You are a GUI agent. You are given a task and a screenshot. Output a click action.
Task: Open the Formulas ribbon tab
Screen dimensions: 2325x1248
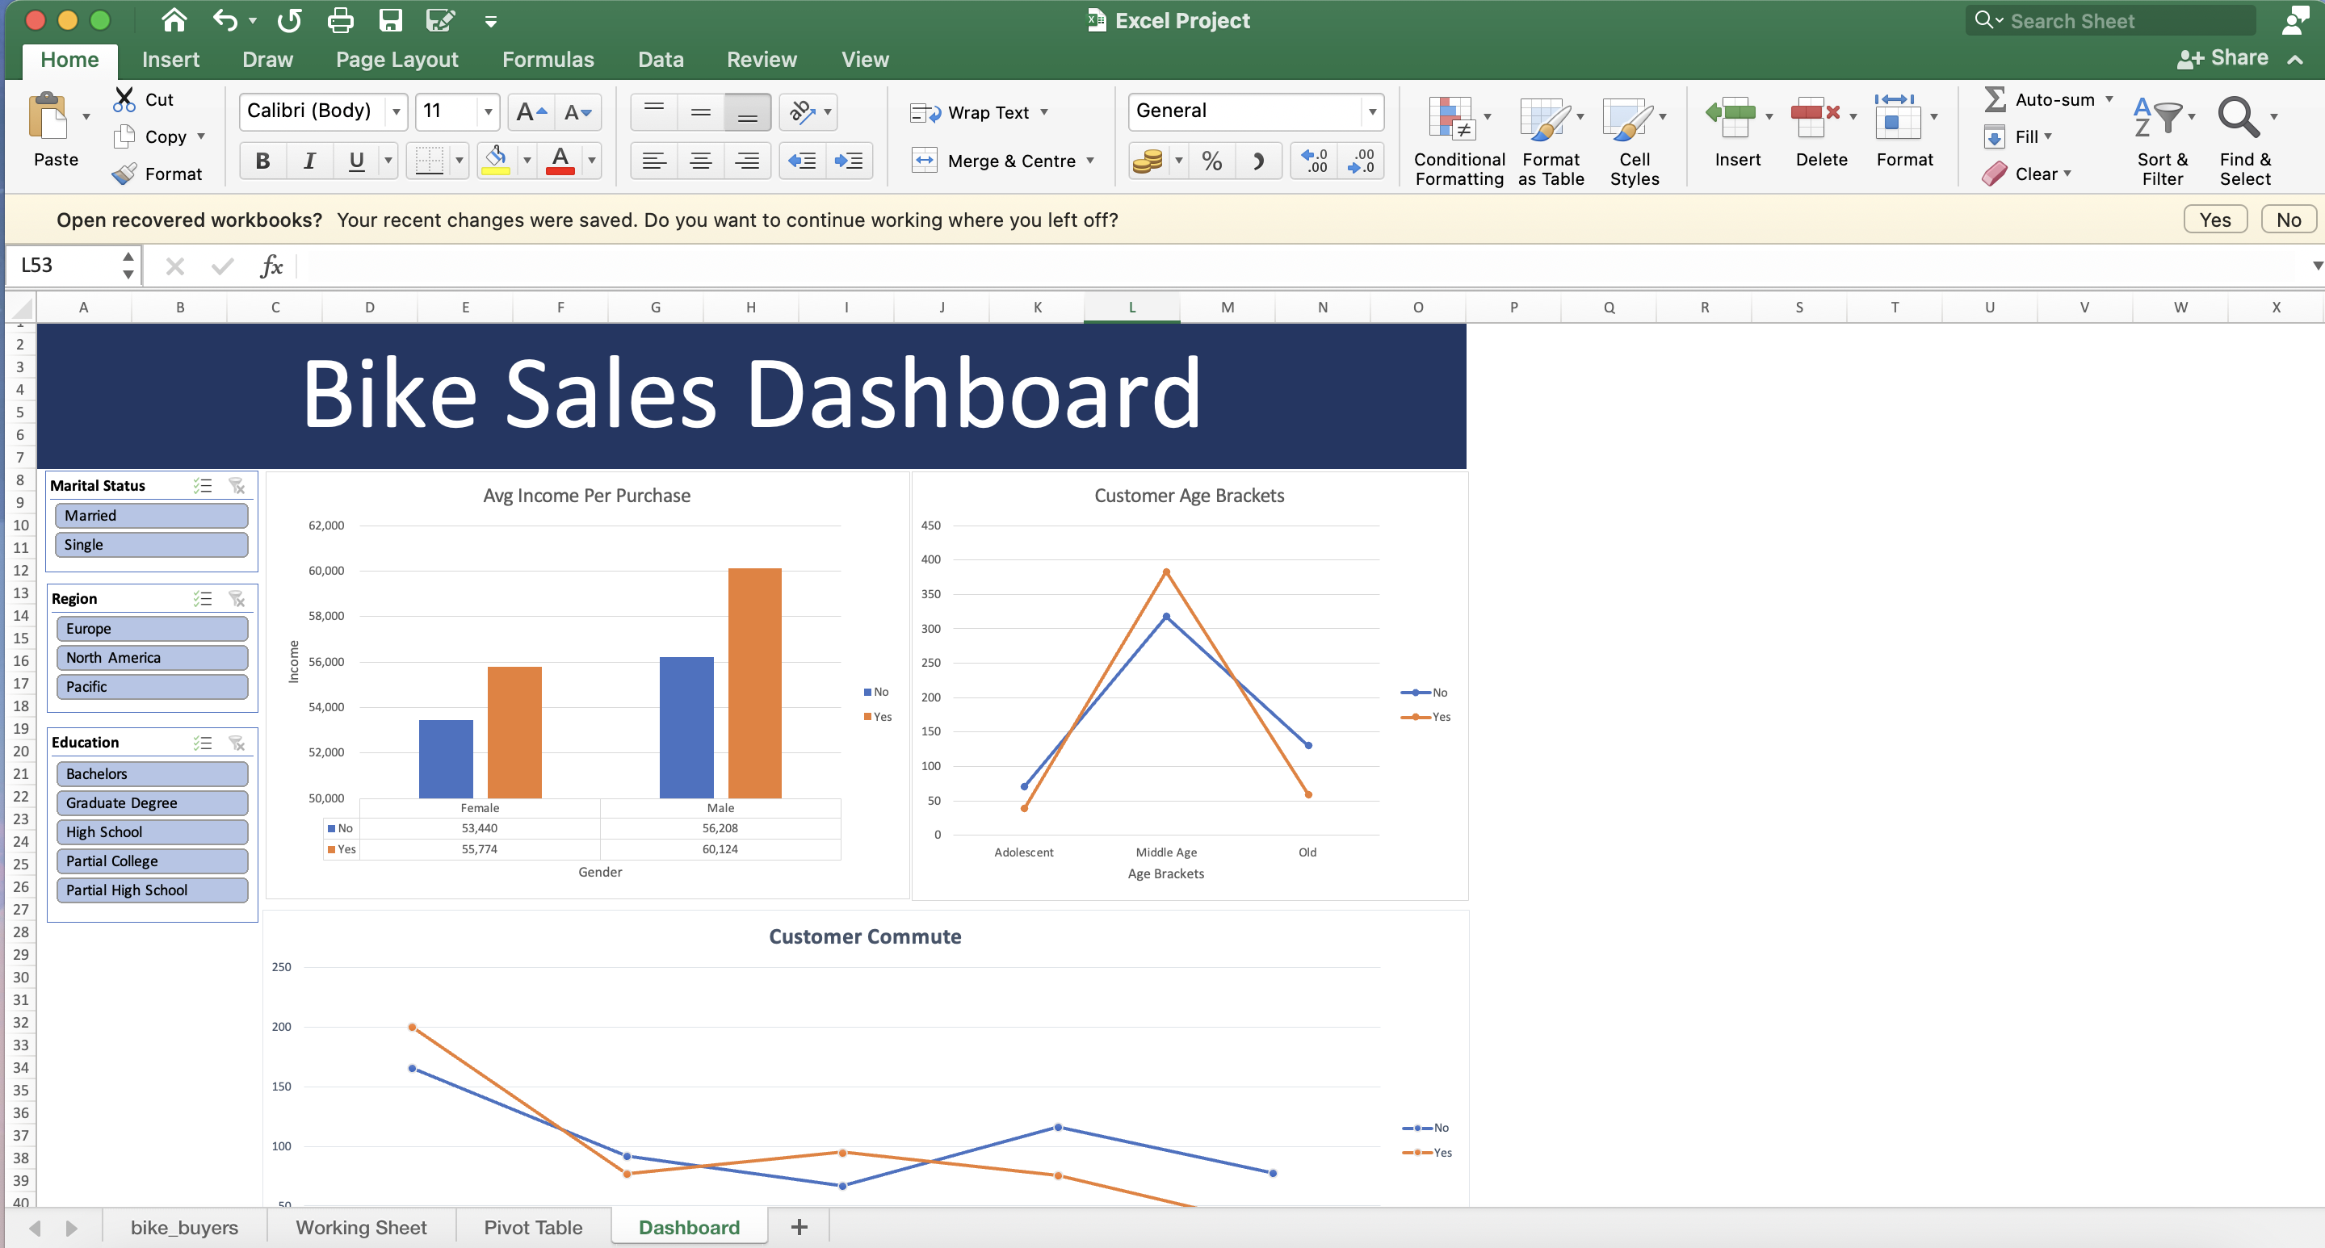click(x=548, y=60)
